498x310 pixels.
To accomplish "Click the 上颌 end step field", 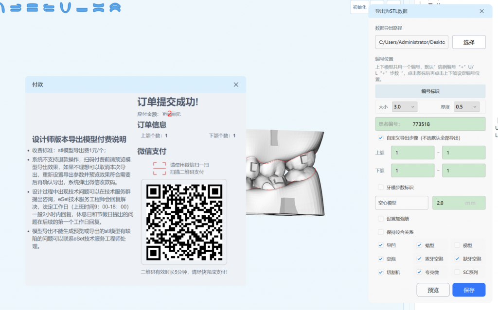I will pos(463,153).
